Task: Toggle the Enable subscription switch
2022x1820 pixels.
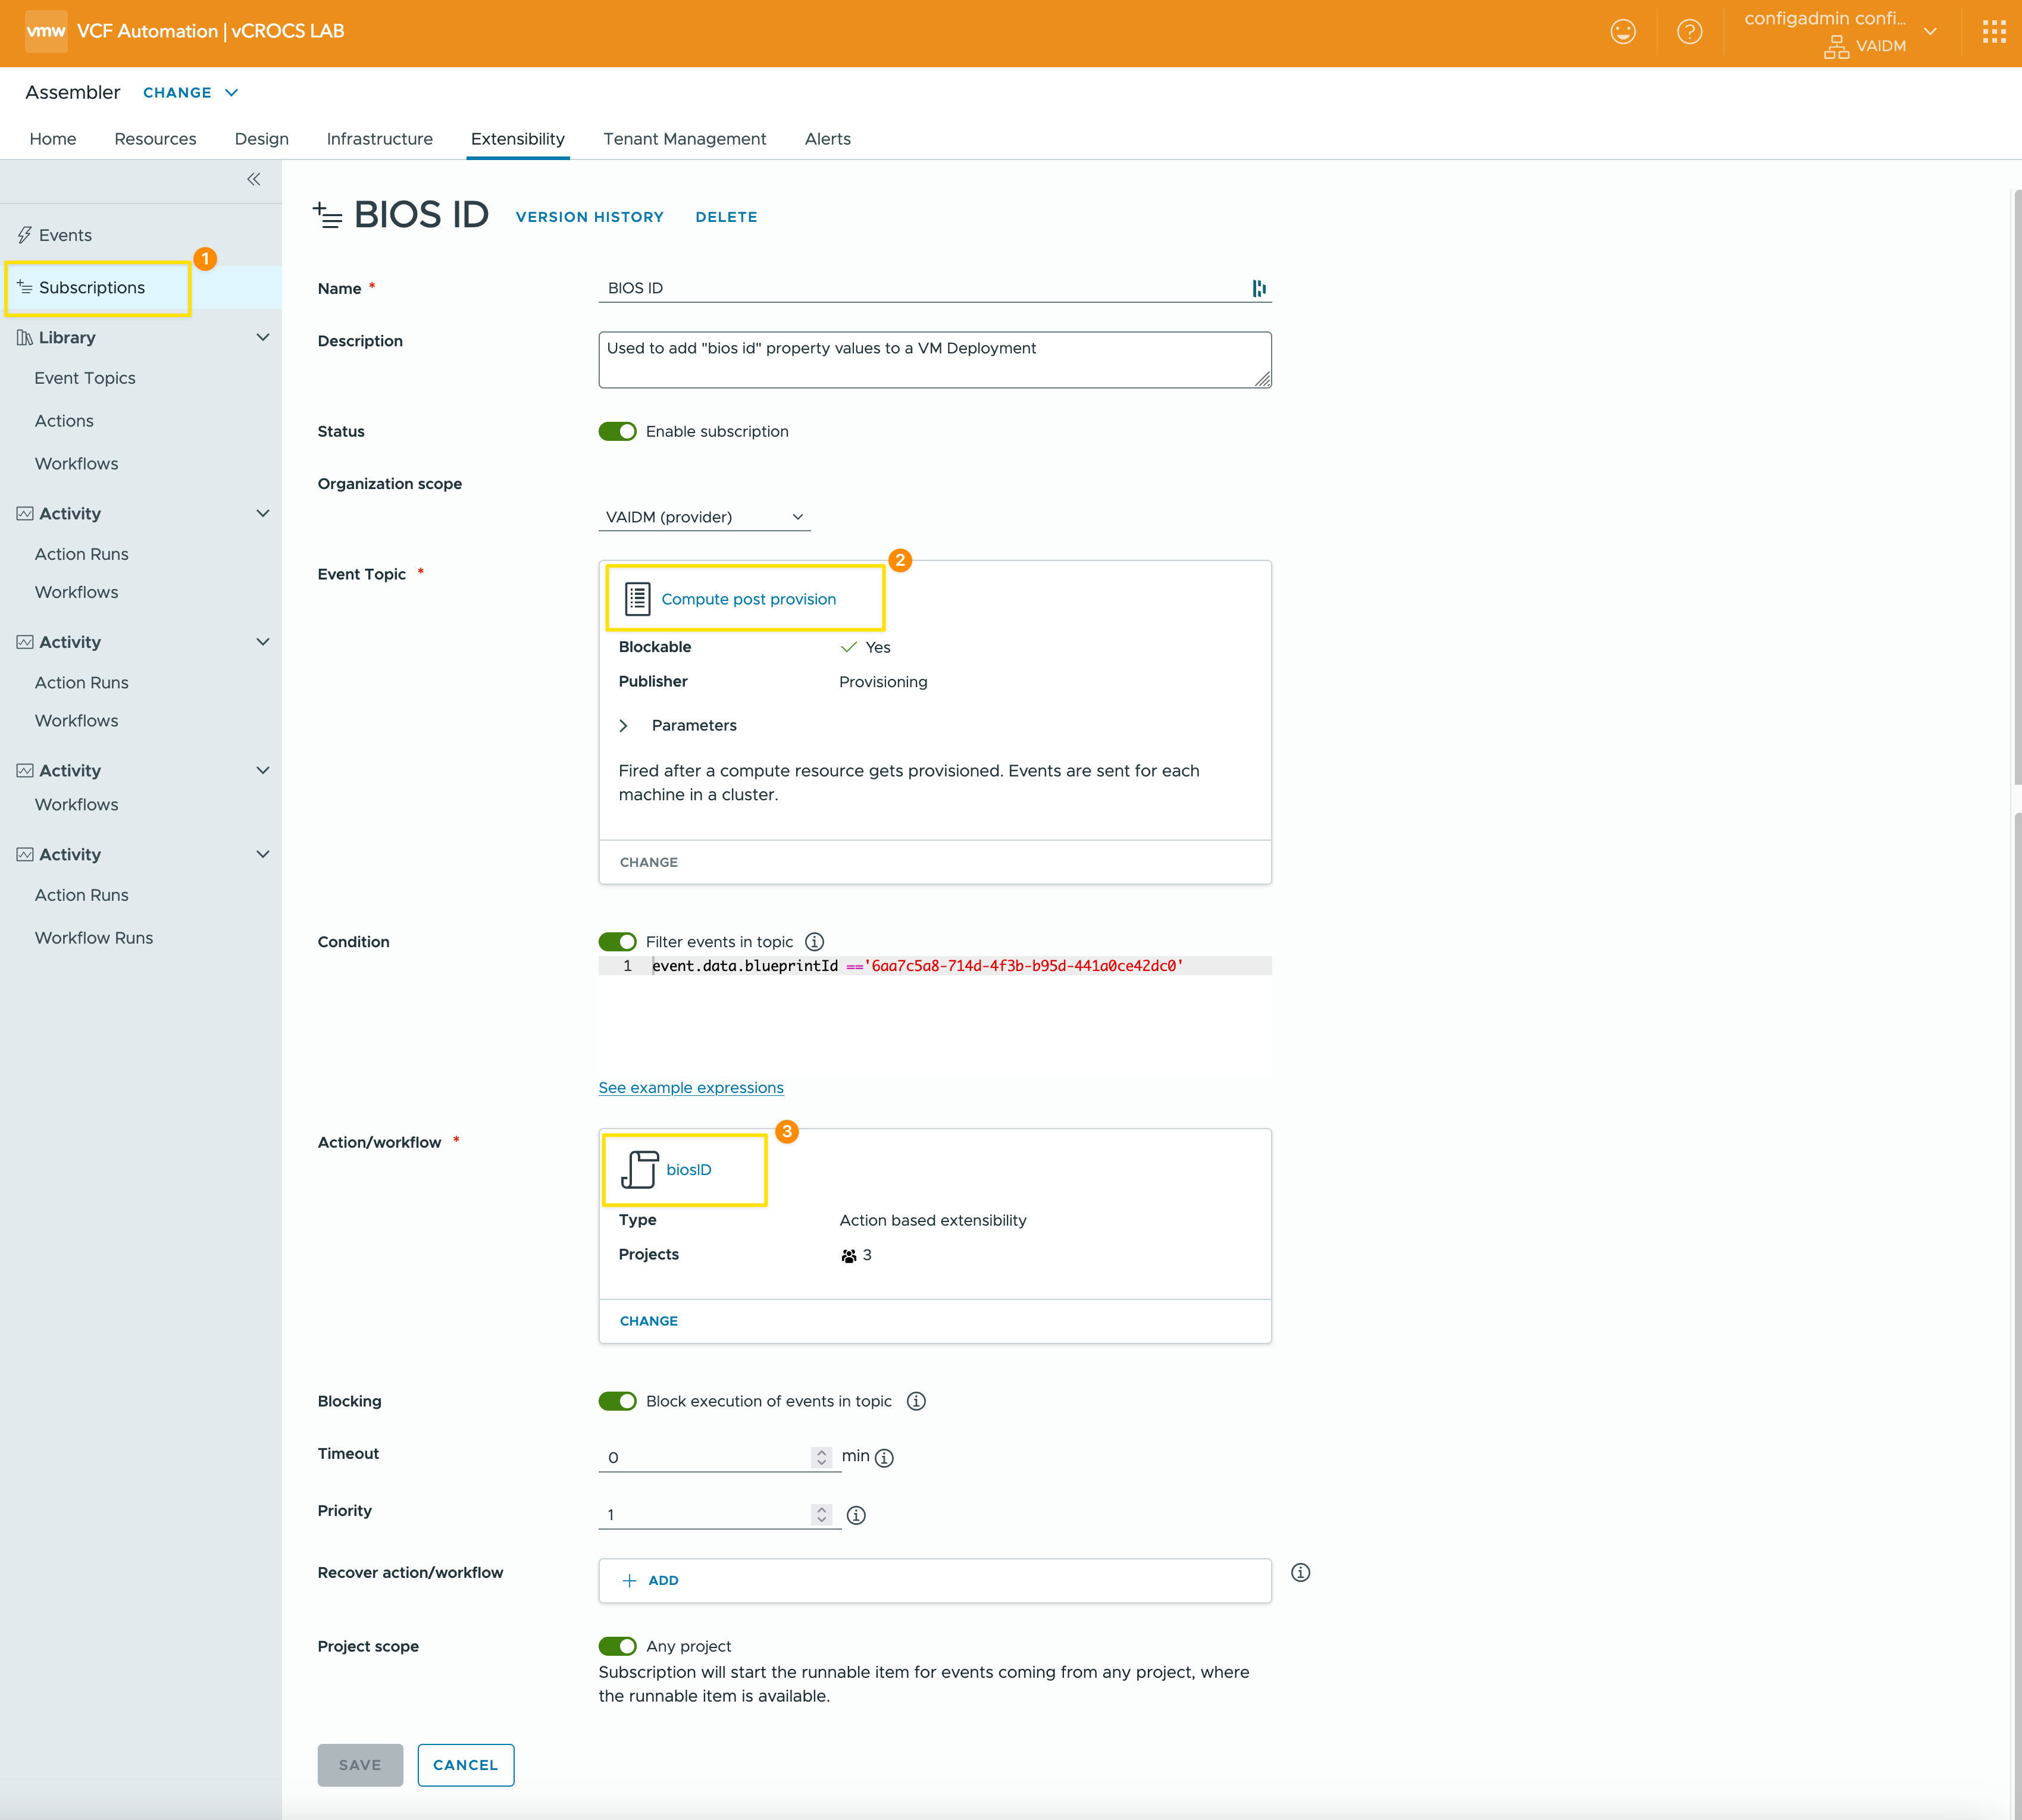Action: 617,431
